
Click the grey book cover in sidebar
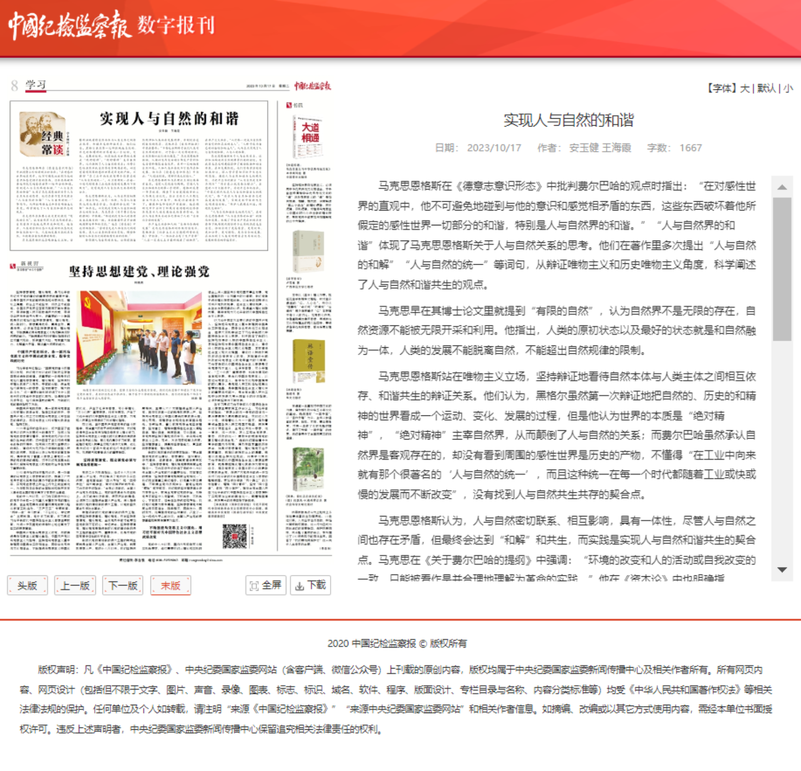308,250
